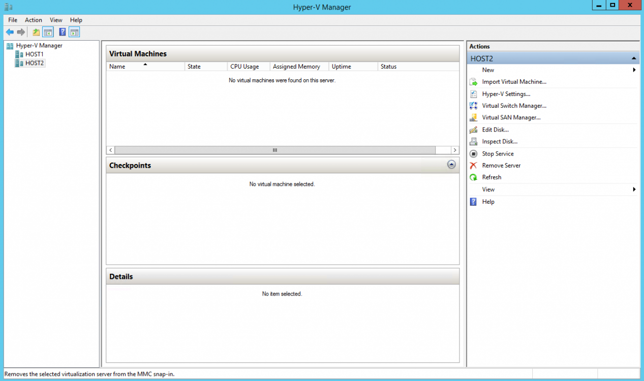Click the horizontal scrollbar in Virtual Machines
The width and height of the screenshot is (644, 381).
(275, 150)
